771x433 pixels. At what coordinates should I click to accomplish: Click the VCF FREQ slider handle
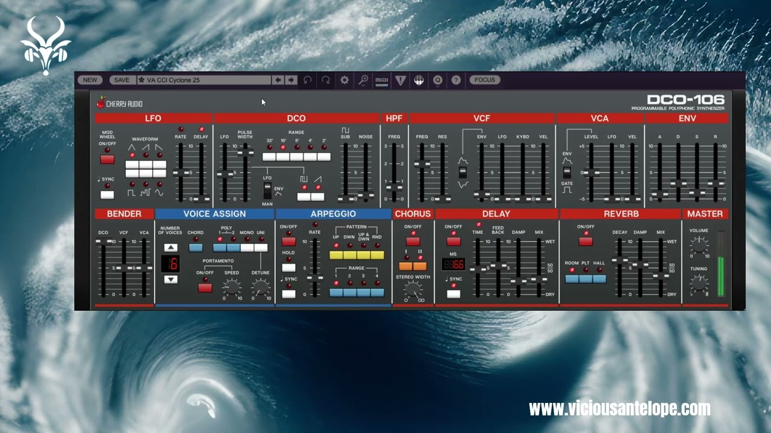tap(422, 164)
